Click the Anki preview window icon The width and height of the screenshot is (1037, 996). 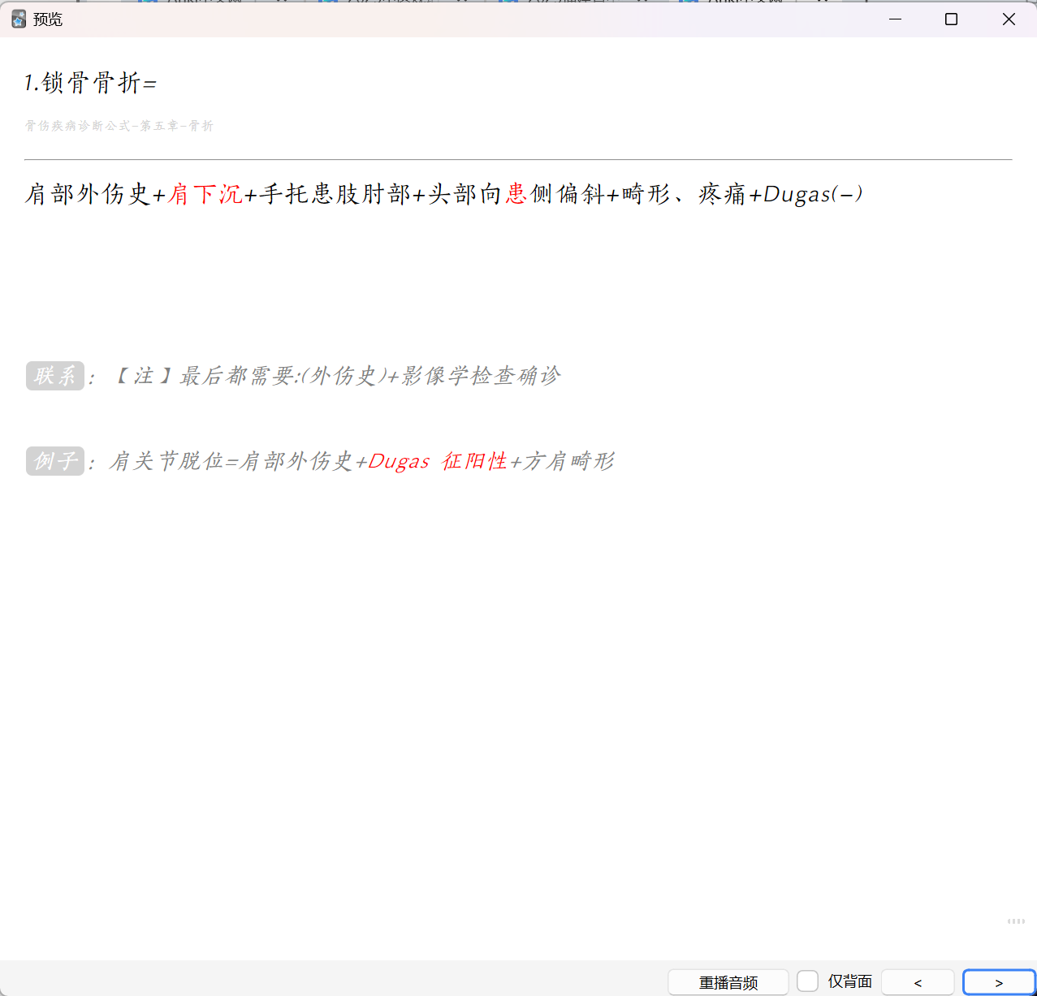[19, 19]
